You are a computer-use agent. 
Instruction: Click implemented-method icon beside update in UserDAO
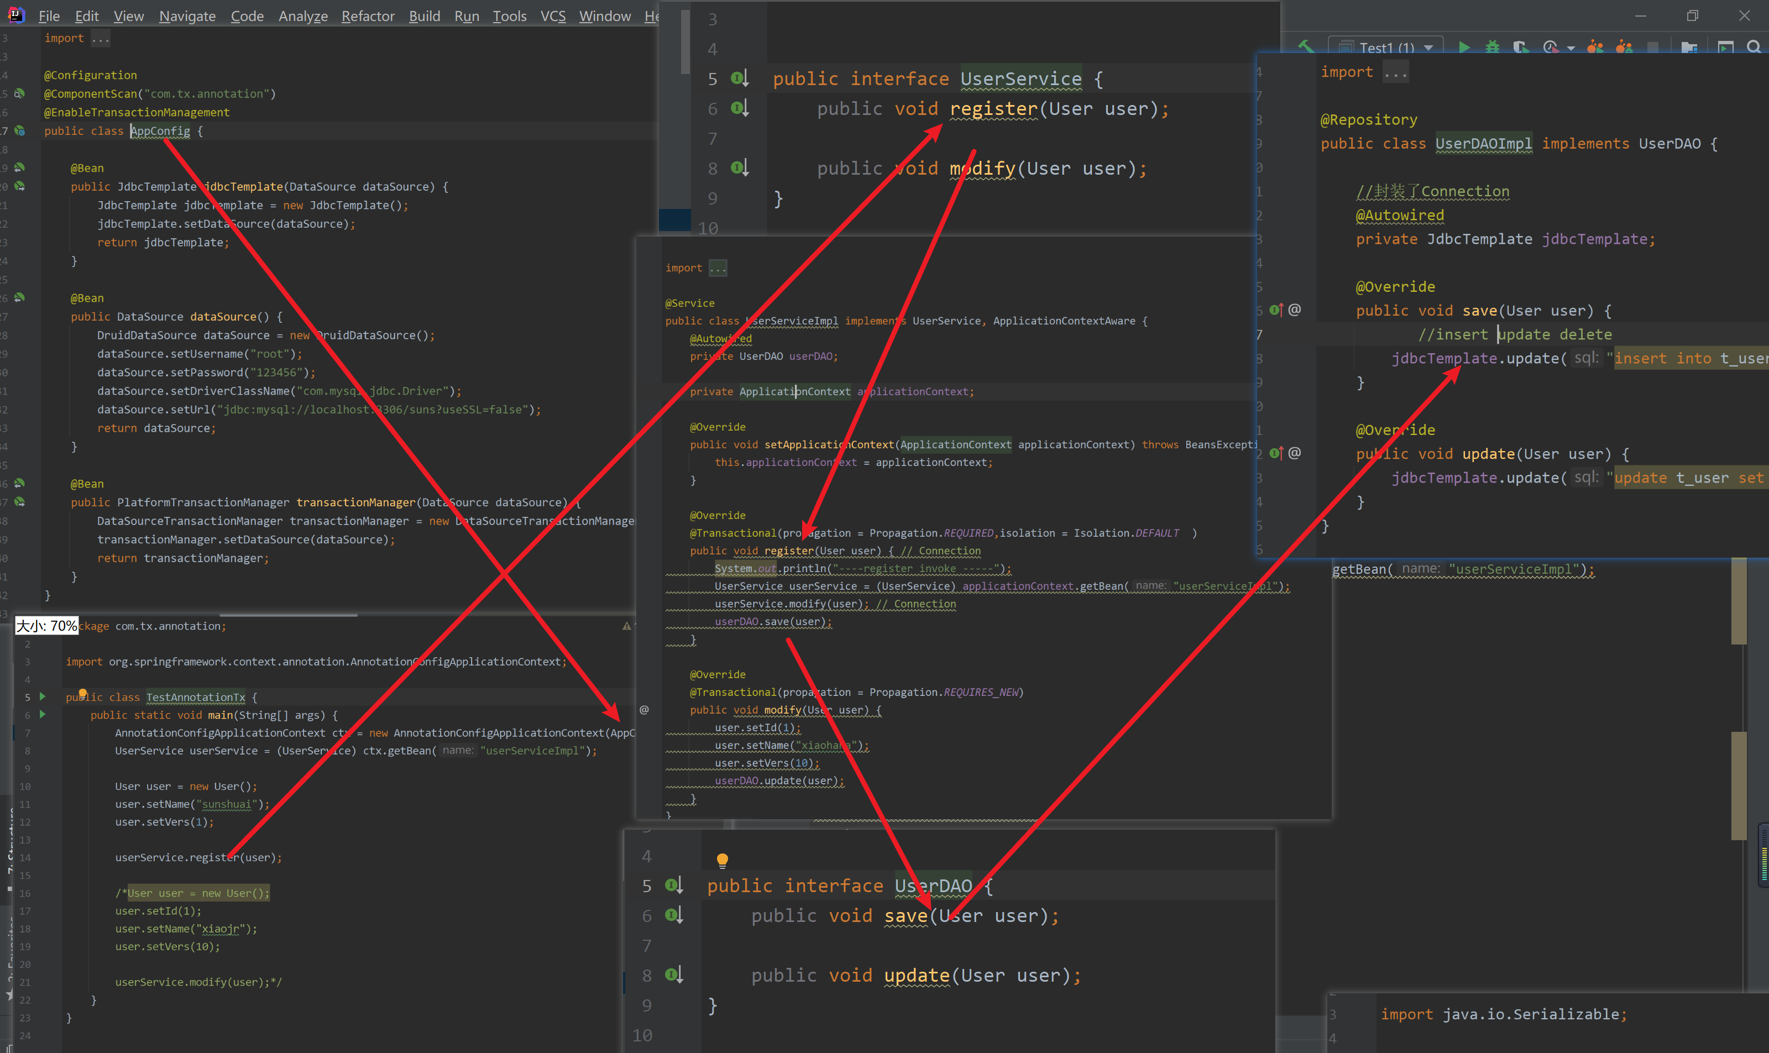[x=674, y=975]
